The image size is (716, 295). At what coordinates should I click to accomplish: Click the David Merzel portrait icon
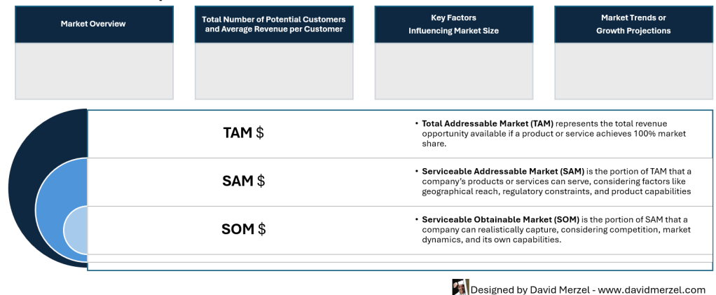[460, 287]
